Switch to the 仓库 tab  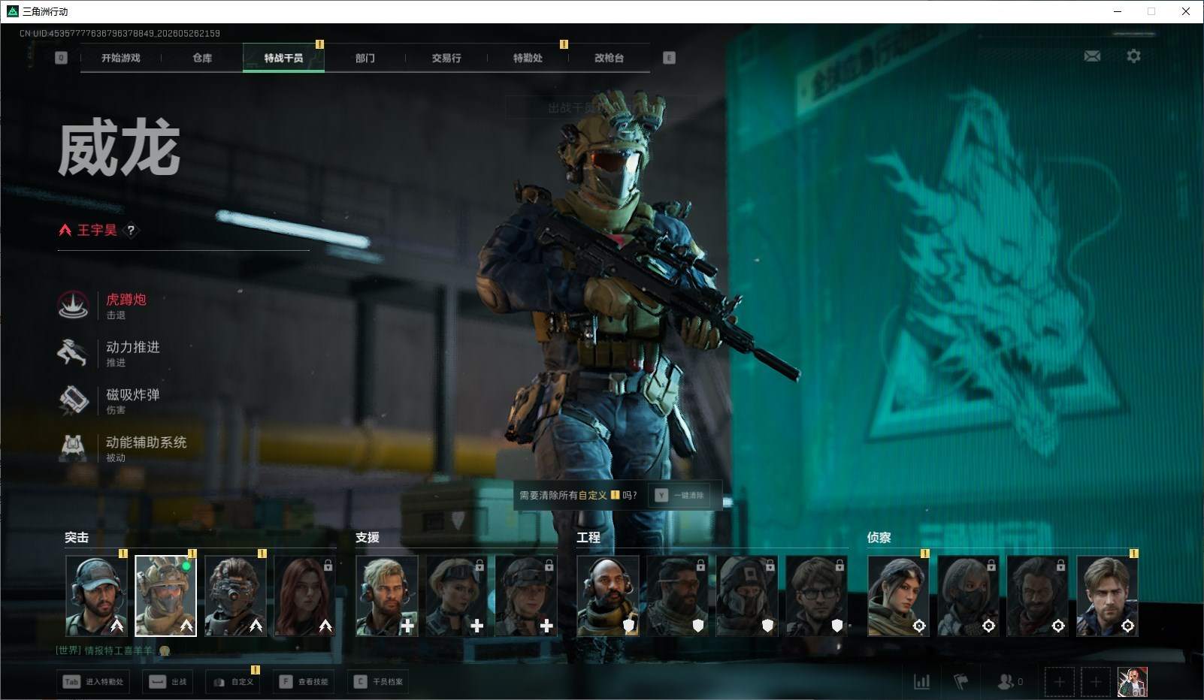(x=202, y=58)
